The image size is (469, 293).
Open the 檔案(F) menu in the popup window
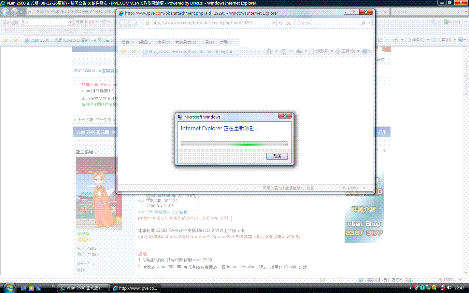pos(127,42)
